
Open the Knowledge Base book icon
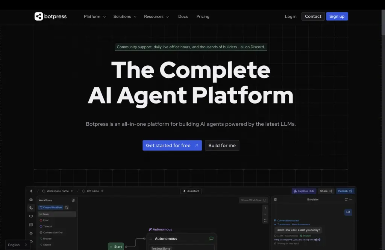(31, 216)
